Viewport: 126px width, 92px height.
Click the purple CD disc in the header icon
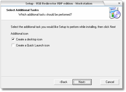pos(117,14)
